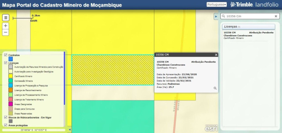Click the Licença de Processamento Mineiro label
Screen dimensions: 282x133
pyautogui.click(x=31, y=95)
